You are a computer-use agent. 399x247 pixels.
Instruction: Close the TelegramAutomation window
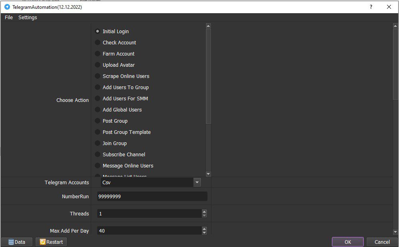(x=389, y=7)
